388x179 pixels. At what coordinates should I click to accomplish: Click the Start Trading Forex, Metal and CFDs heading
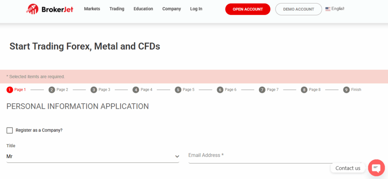tap(84, 47)
